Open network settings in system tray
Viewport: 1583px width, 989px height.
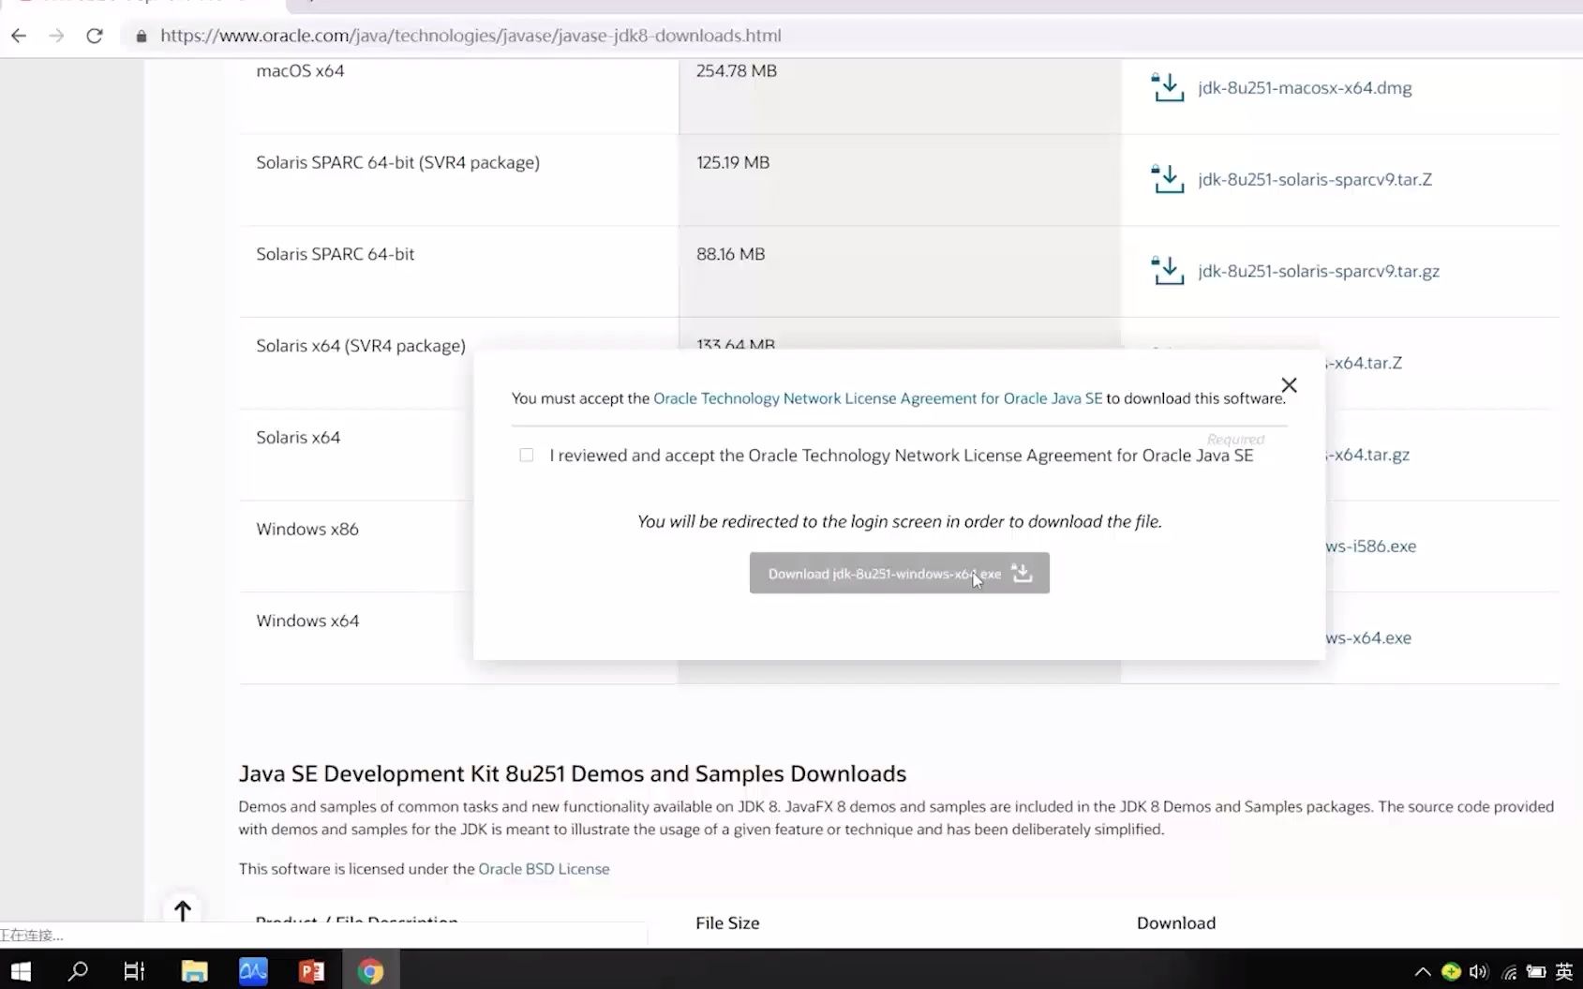1508,972
